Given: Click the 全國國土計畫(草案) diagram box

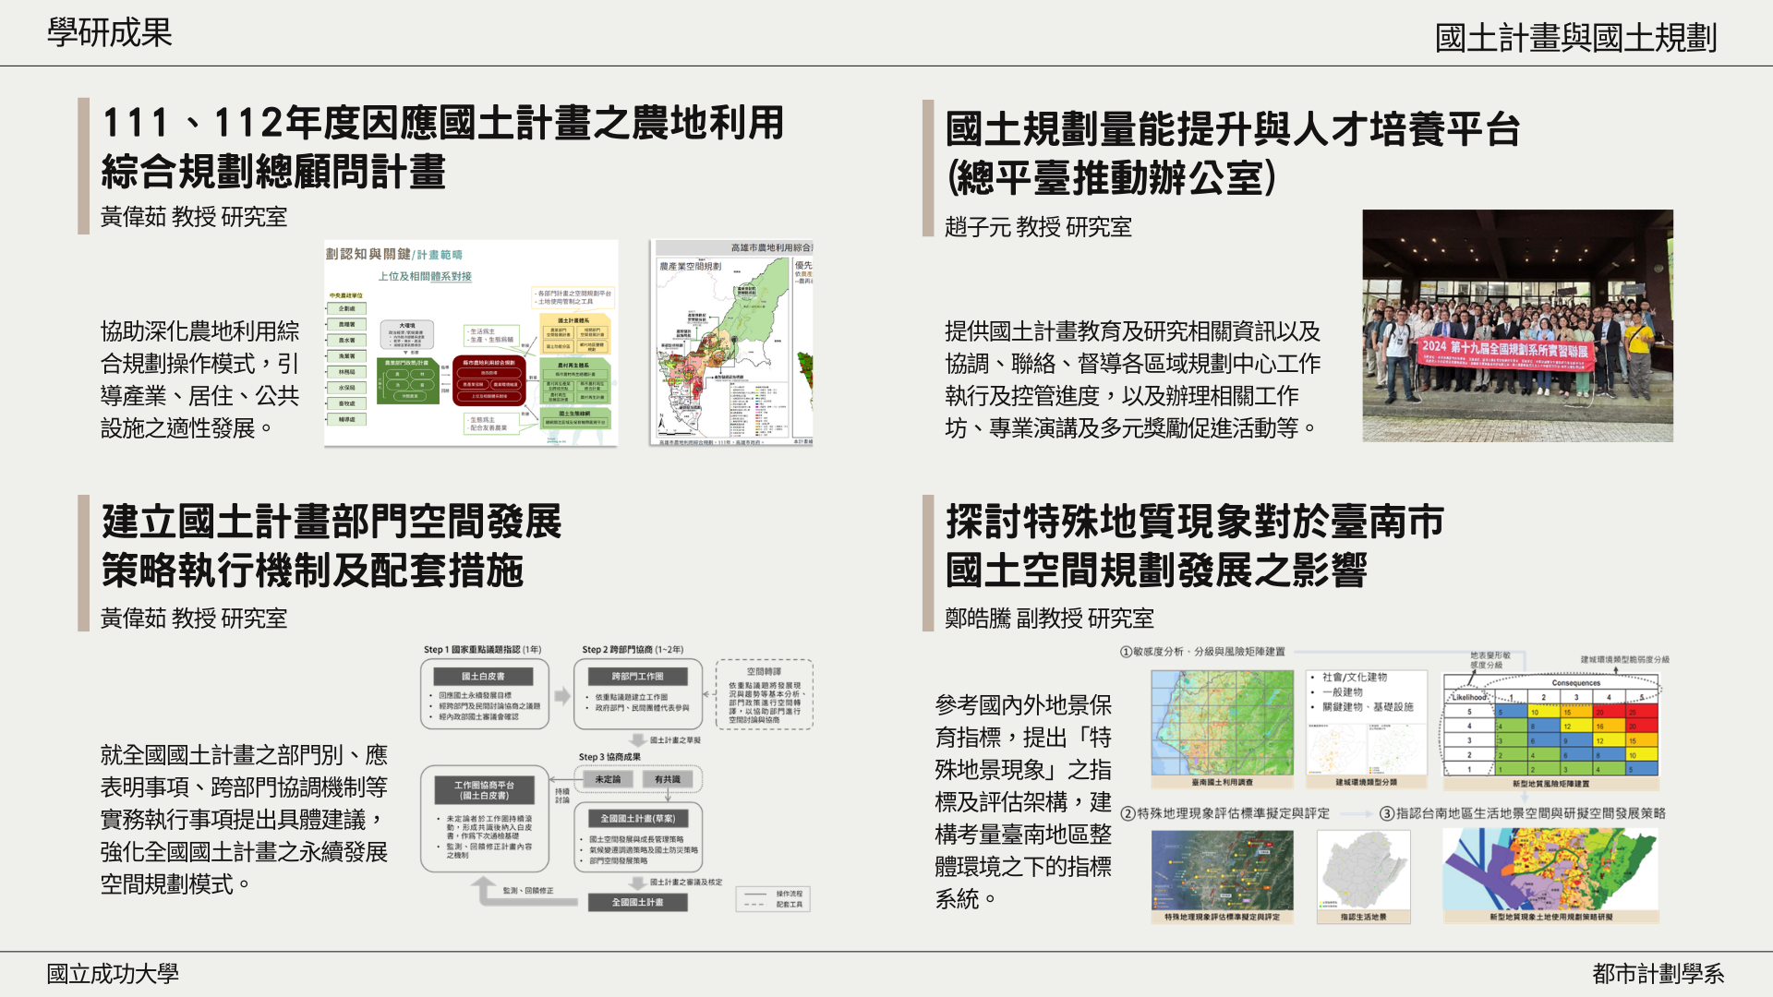Looking at the screenshot, I should click(x=637, y=818).
